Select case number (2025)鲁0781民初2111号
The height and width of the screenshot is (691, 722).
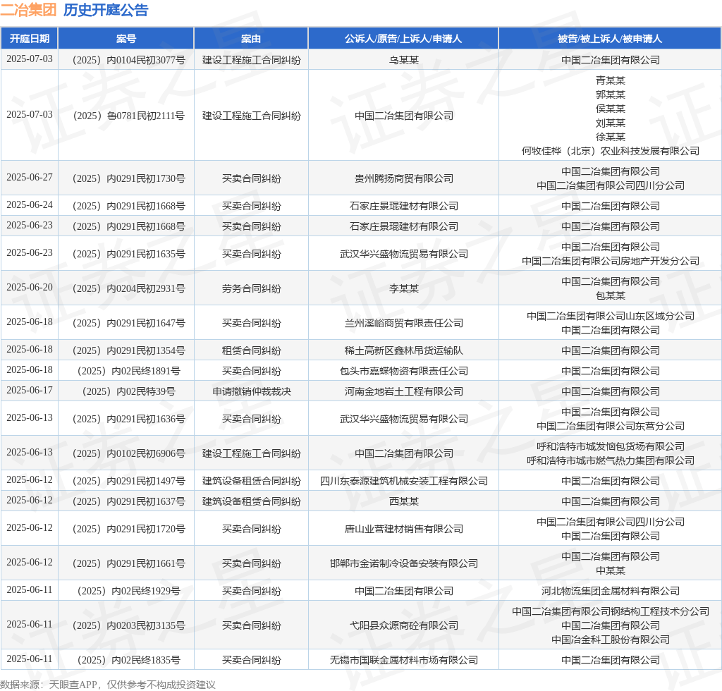pyautogui.click(x=129, y=116)
